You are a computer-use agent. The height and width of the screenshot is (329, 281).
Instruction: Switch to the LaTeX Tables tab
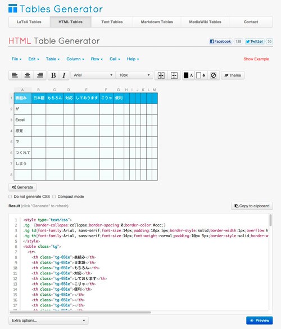point(29,22)
